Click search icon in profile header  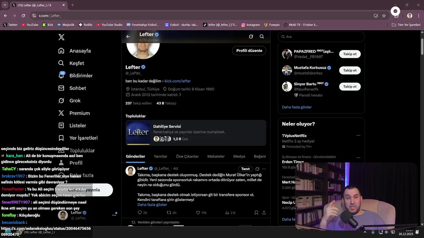tap(262, 36)
